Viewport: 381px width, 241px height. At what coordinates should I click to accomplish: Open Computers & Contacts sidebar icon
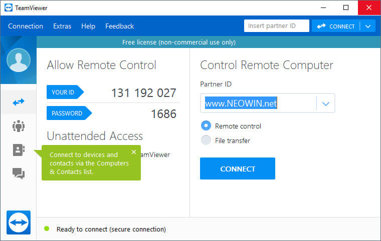[x=19, y=150]
